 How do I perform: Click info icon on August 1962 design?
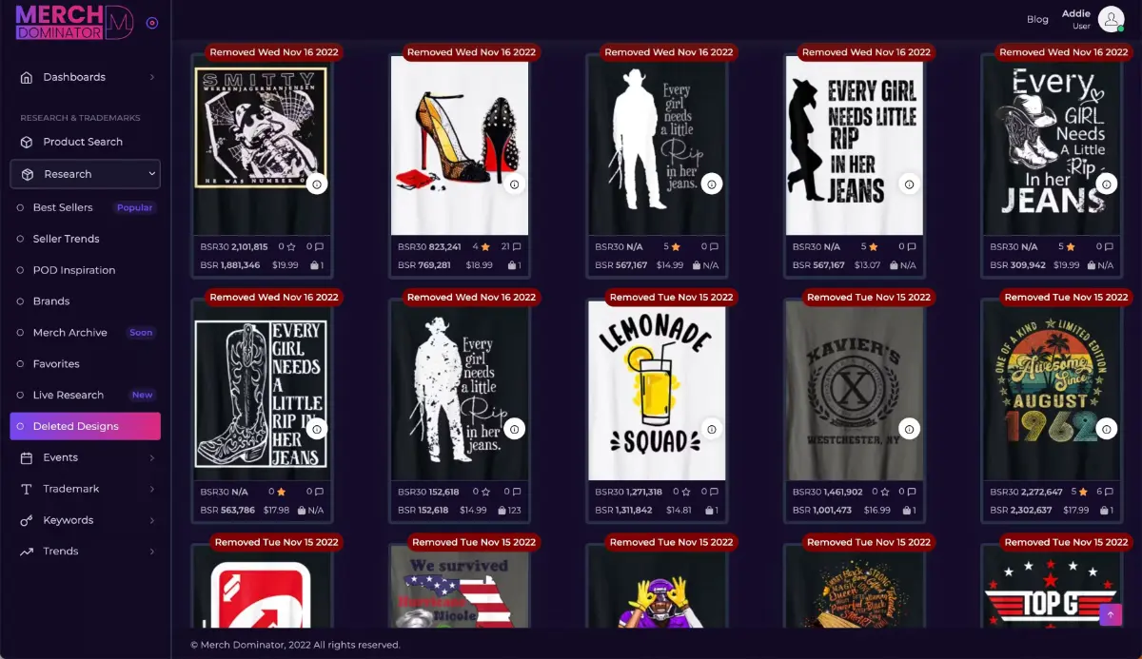pos(1106,429)
